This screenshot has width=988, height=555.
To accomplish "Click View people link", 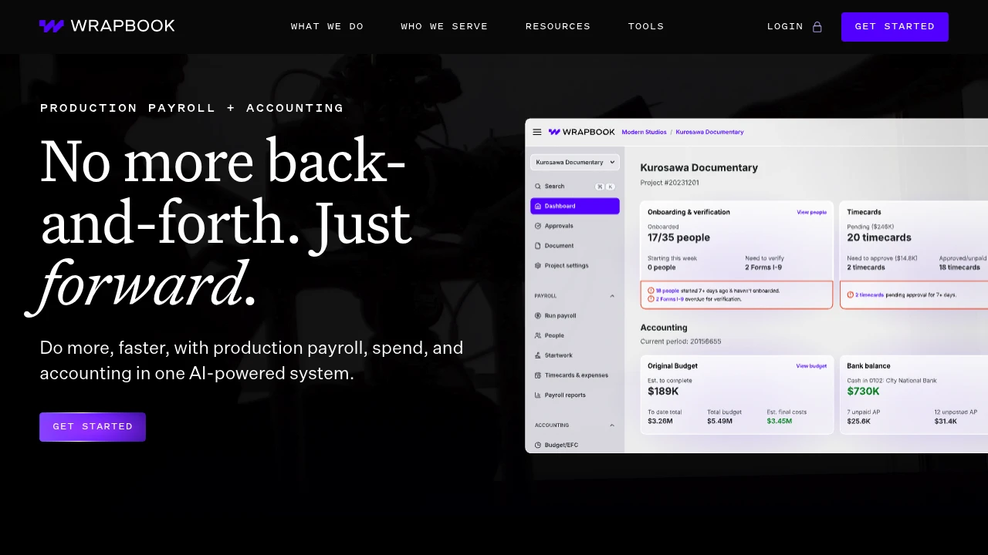I will [x=811, y=212].
